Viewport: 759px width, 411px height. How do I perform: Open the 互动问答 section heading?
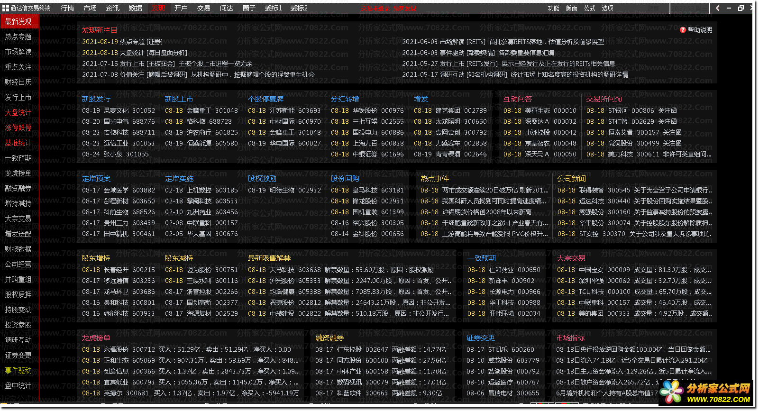pos(518,99)
